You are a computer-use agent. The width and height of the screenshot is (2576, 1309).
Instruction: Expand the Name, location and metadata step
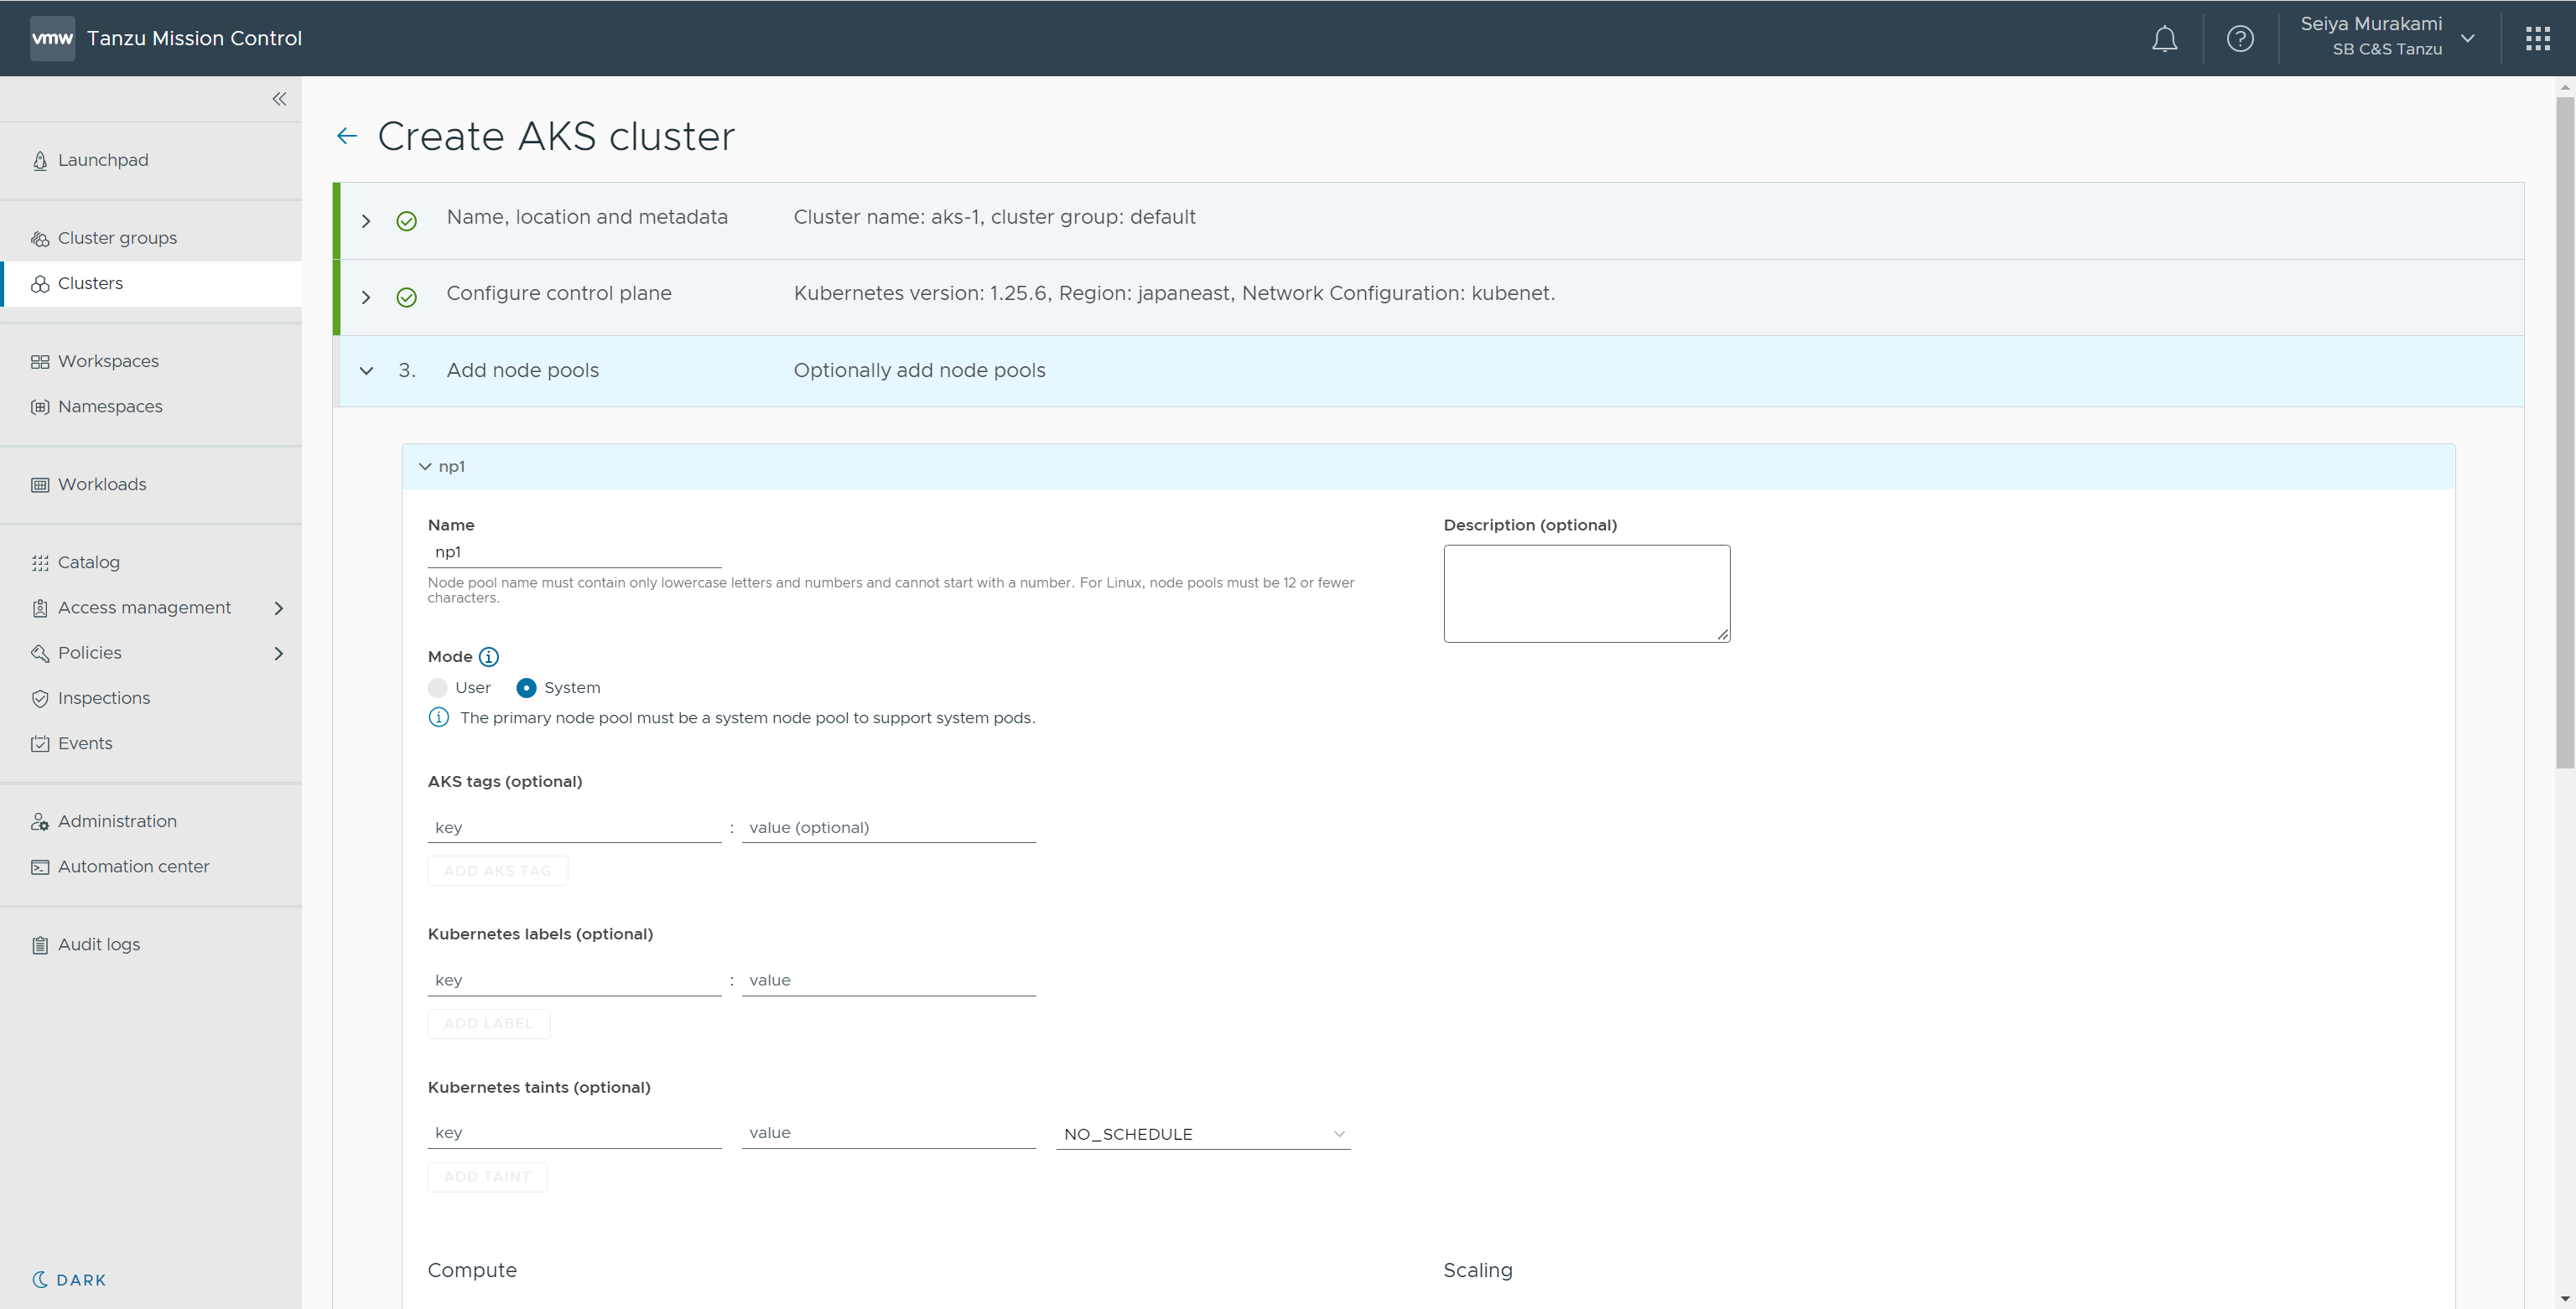(366, 221)
